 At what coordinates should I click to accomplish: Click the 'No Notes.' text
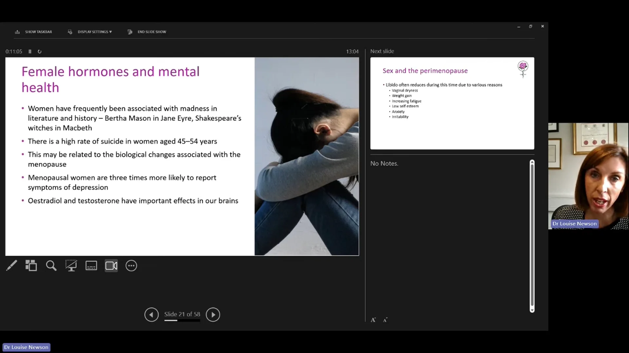pos(384,163)
